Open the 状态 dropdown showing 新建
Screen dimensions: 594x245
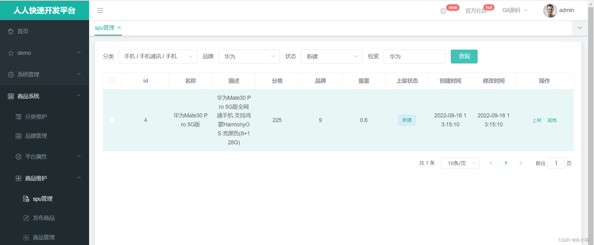coord(332,56)
